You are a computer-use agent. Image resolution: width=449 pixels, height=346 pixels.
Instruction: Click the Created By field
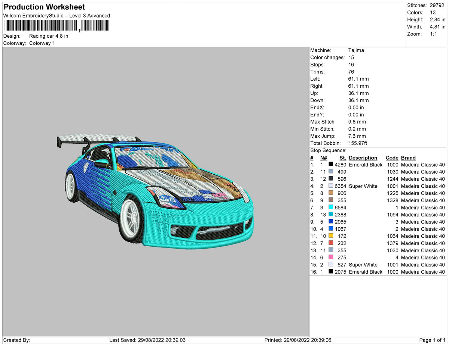point(15,340)
